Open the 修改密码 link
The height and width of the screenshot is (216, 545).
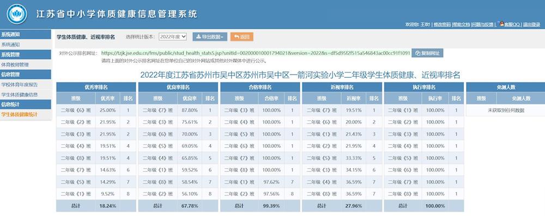(x=441, y=24)
